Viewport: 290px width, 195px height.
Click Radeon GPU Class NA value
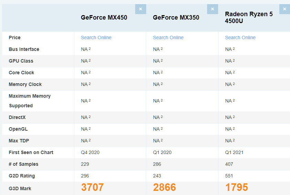[230, 61]
